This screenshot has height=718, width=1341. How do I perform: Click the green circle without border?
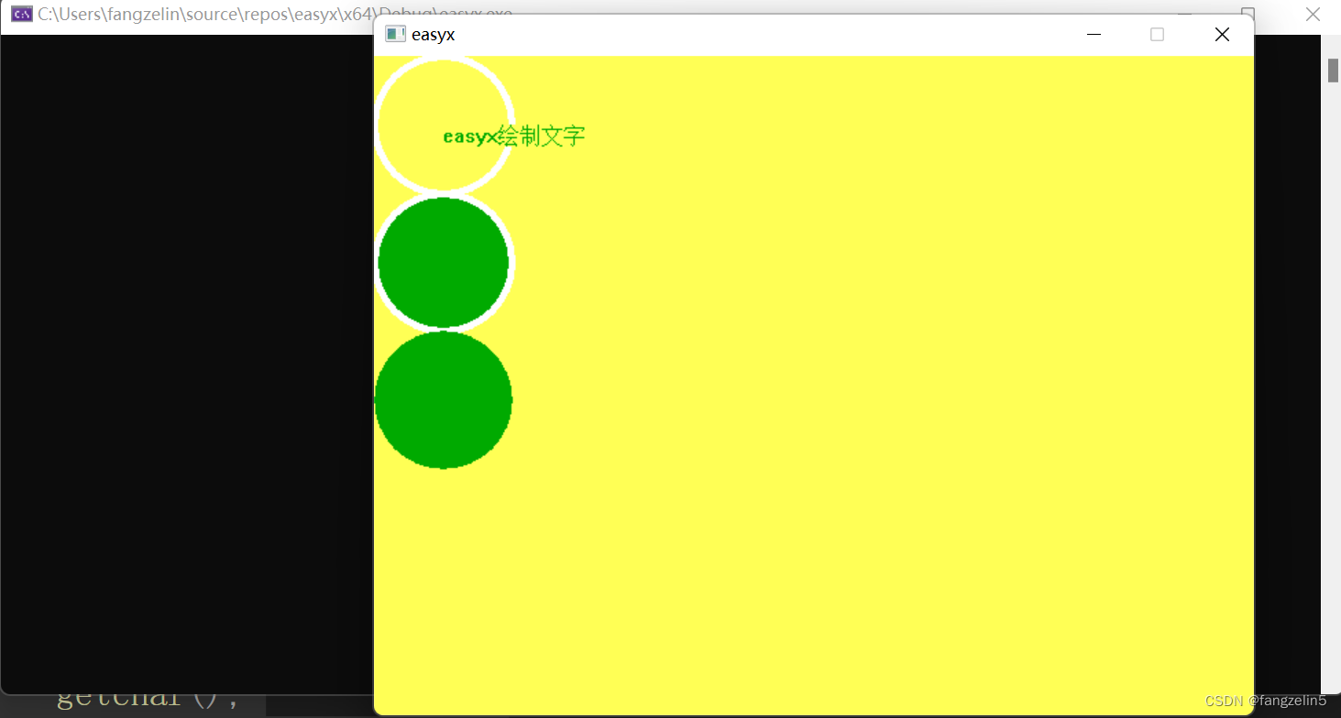coord(444,400)
